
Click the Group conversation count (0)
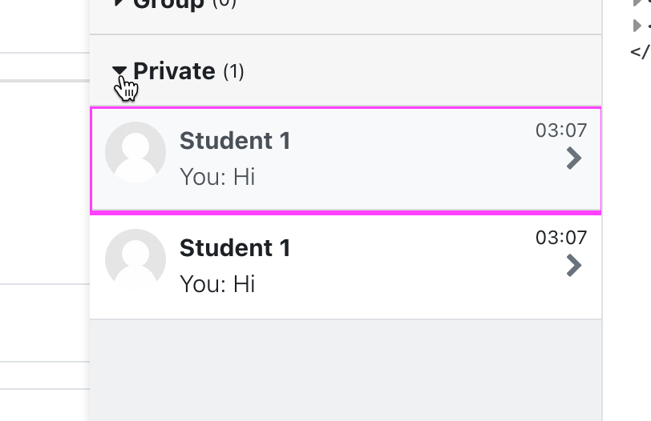coord(224,3)
